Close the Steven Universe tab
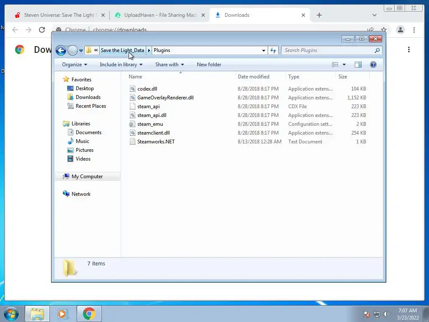The height and width of the screenshot is (322, 429). (x=103, y=15)
